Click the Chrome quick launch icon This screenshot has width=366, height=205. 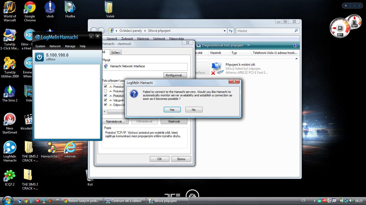pos(26,201)
